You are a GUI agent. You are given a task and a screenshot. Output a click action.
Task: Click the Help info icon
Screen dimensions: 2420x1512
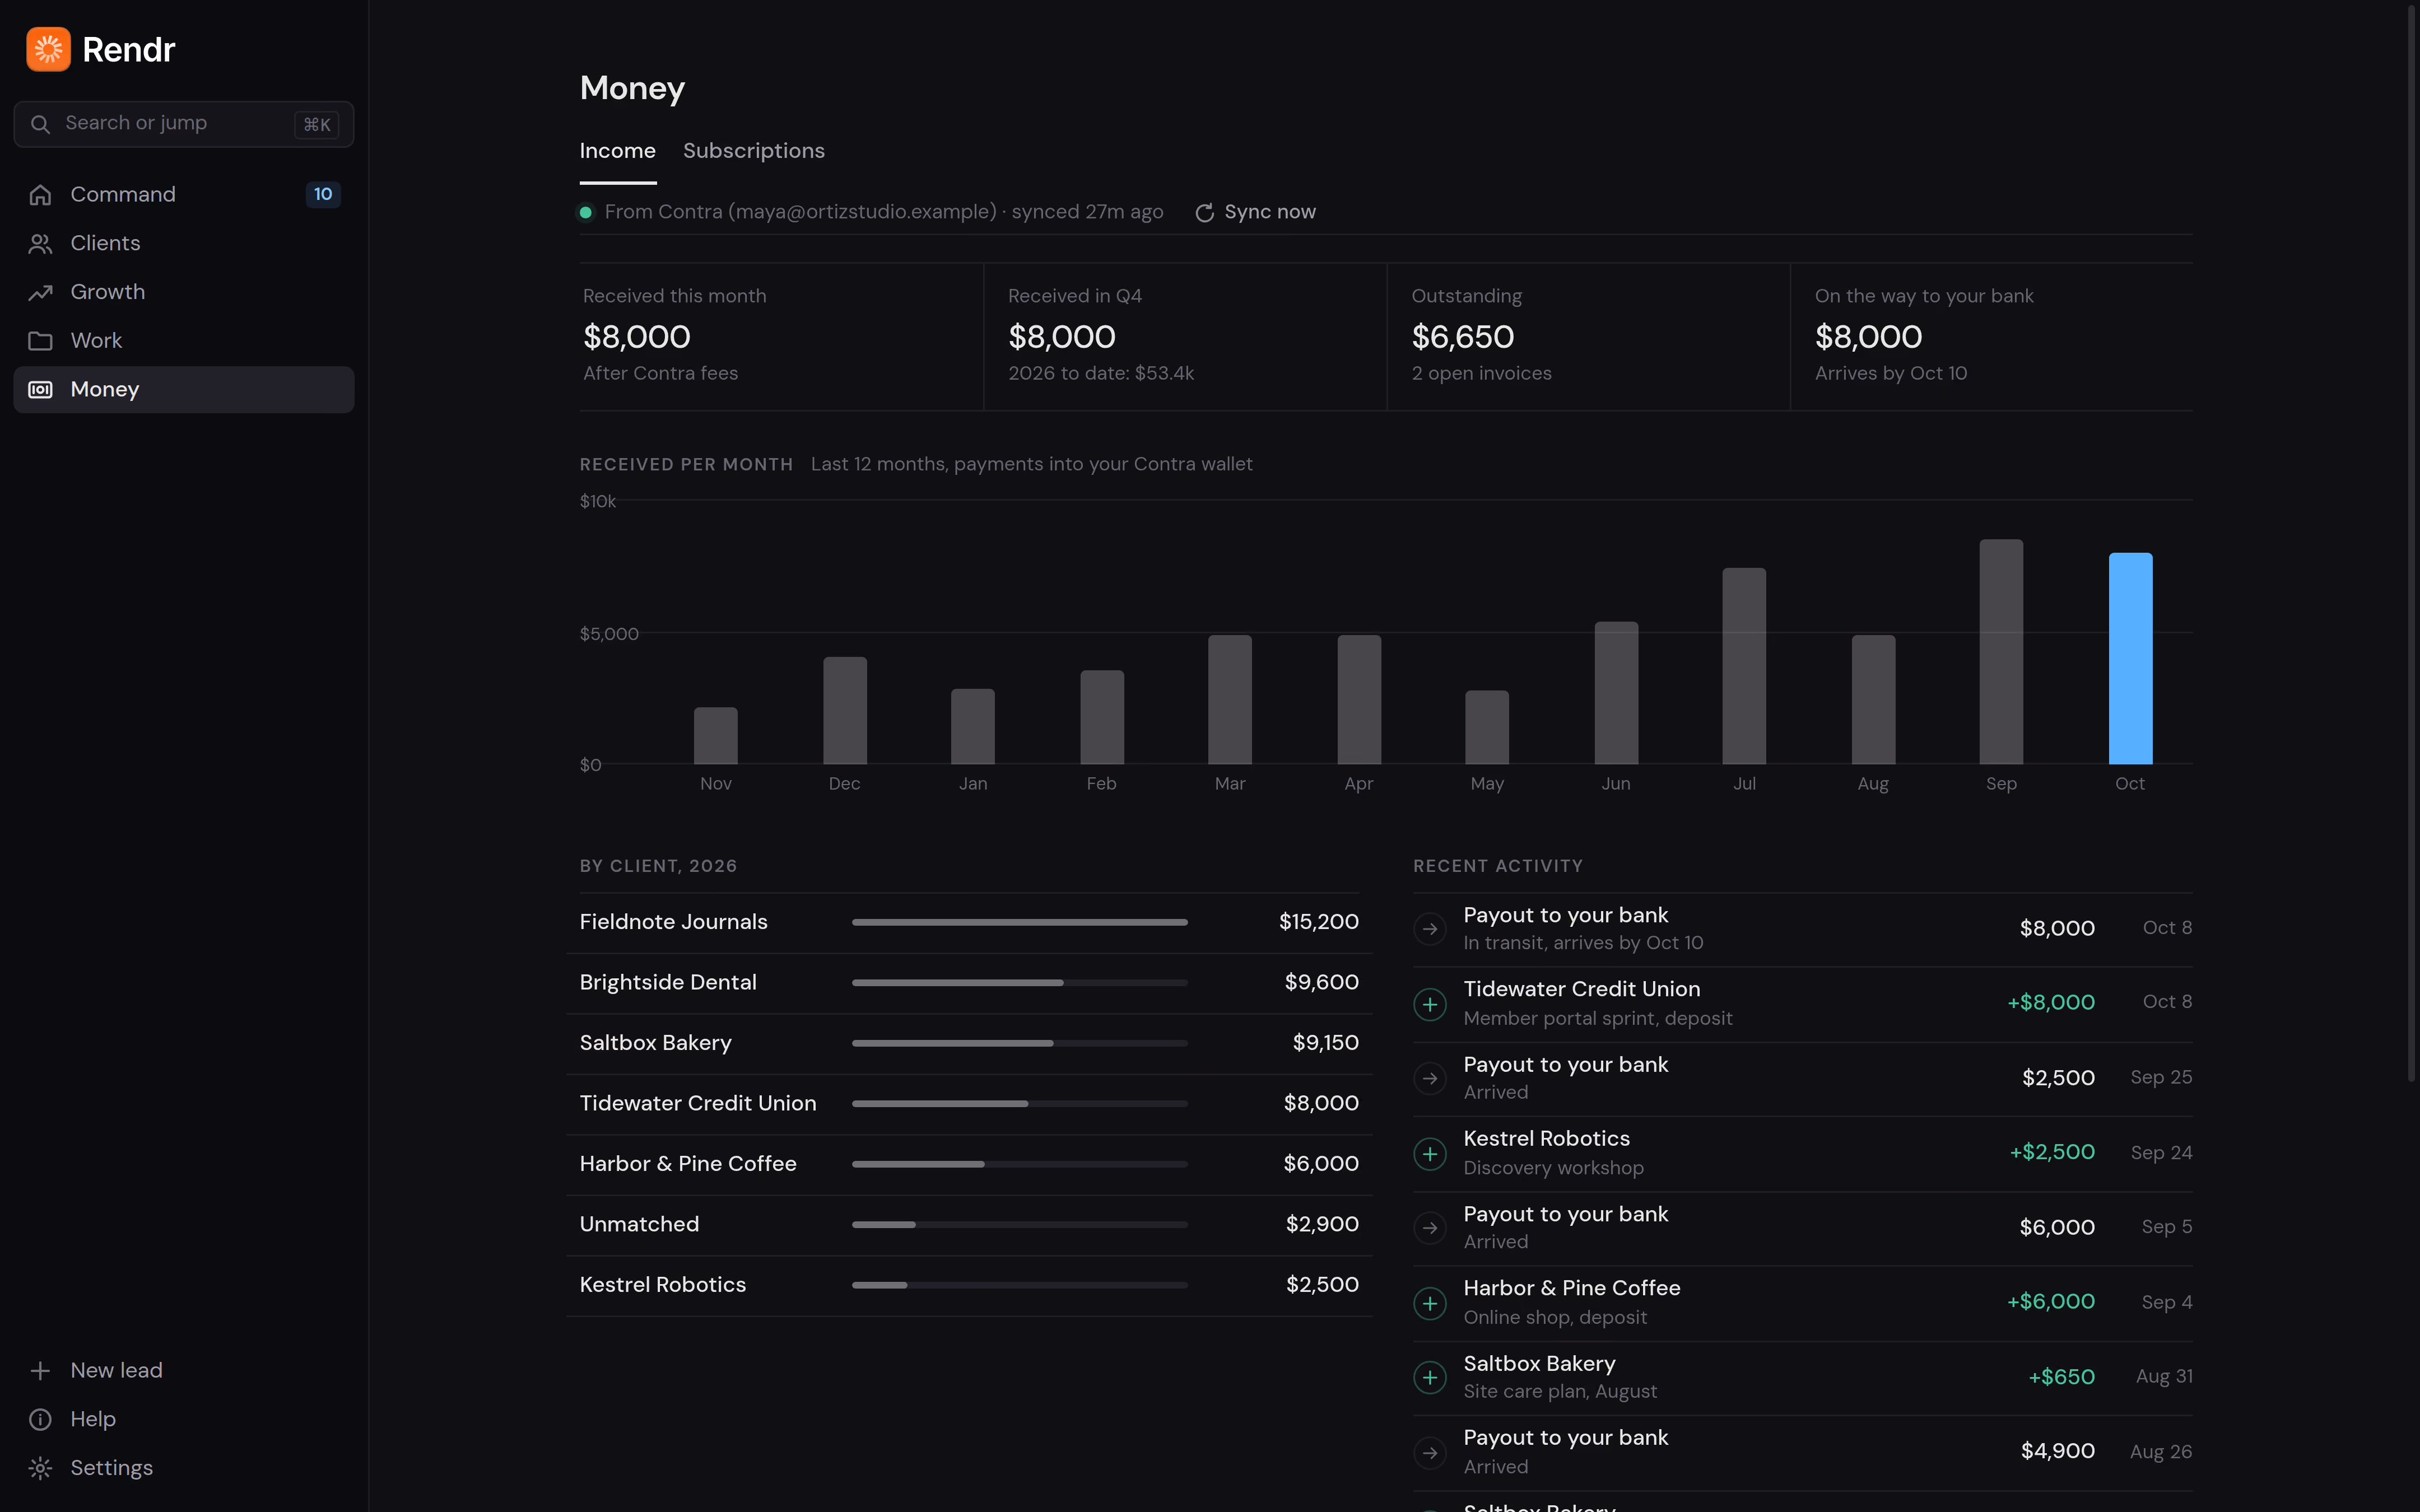click(40, 1419)
